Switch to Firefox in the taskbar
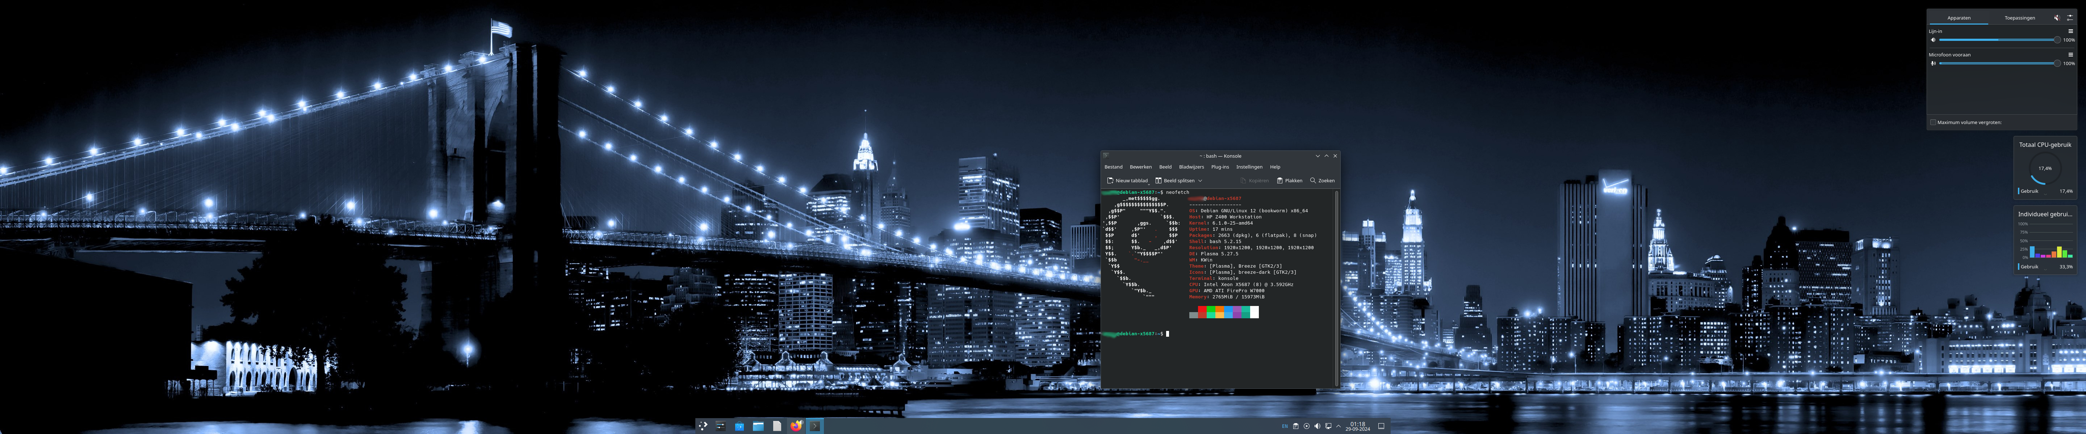The height and width of the screenshot is (434, 2086). (x=796, y=426)
